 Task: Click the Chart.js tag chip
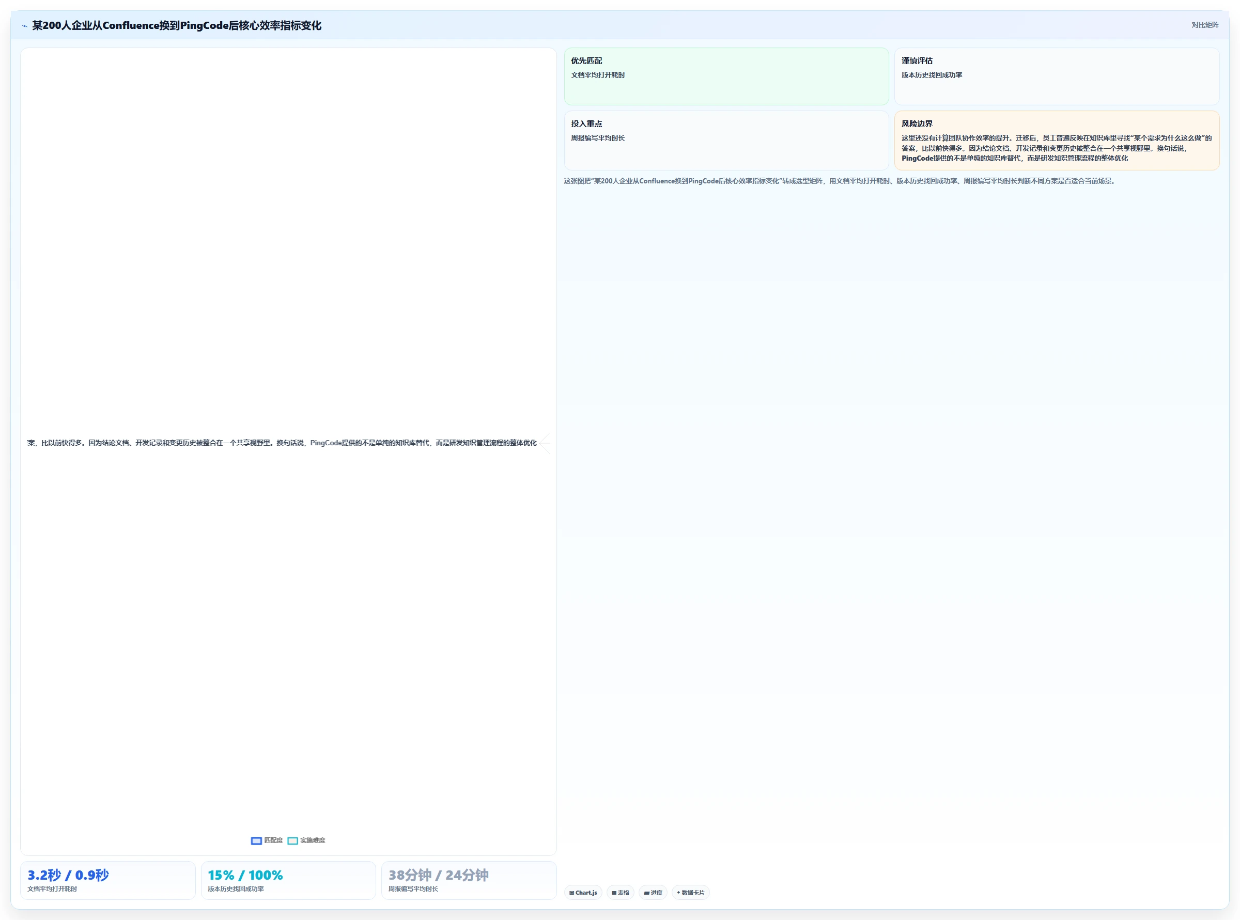point(583,893)
